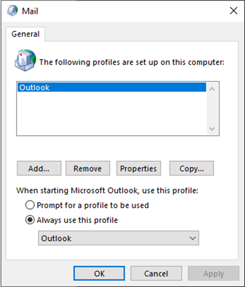Open the default profile dropdown
Screen dimensions: 245x287
118,238
